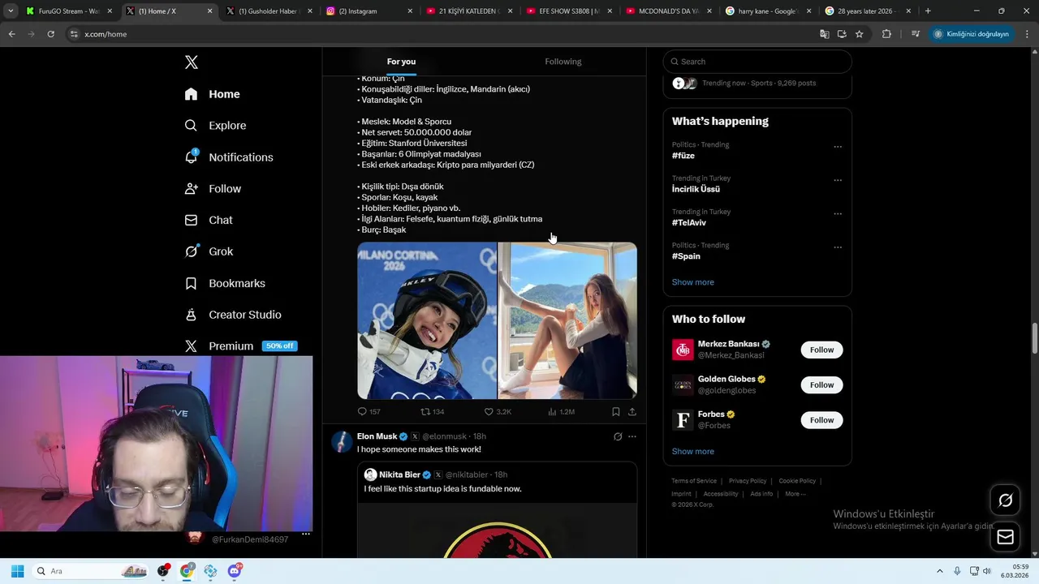Reload the current page
This screenshot has width=1039, height=584.
tap(50, 34)
